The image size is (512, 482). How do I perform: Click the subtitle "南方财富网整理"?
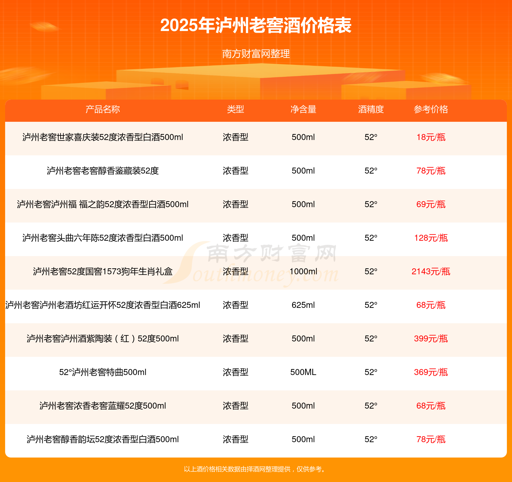256,53
